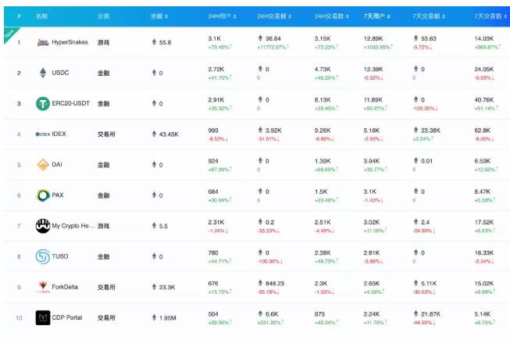The image size is (510, 340).
Task: Sort table by 余额 column header
Action: pyautogui.click(x=159, y=16)
